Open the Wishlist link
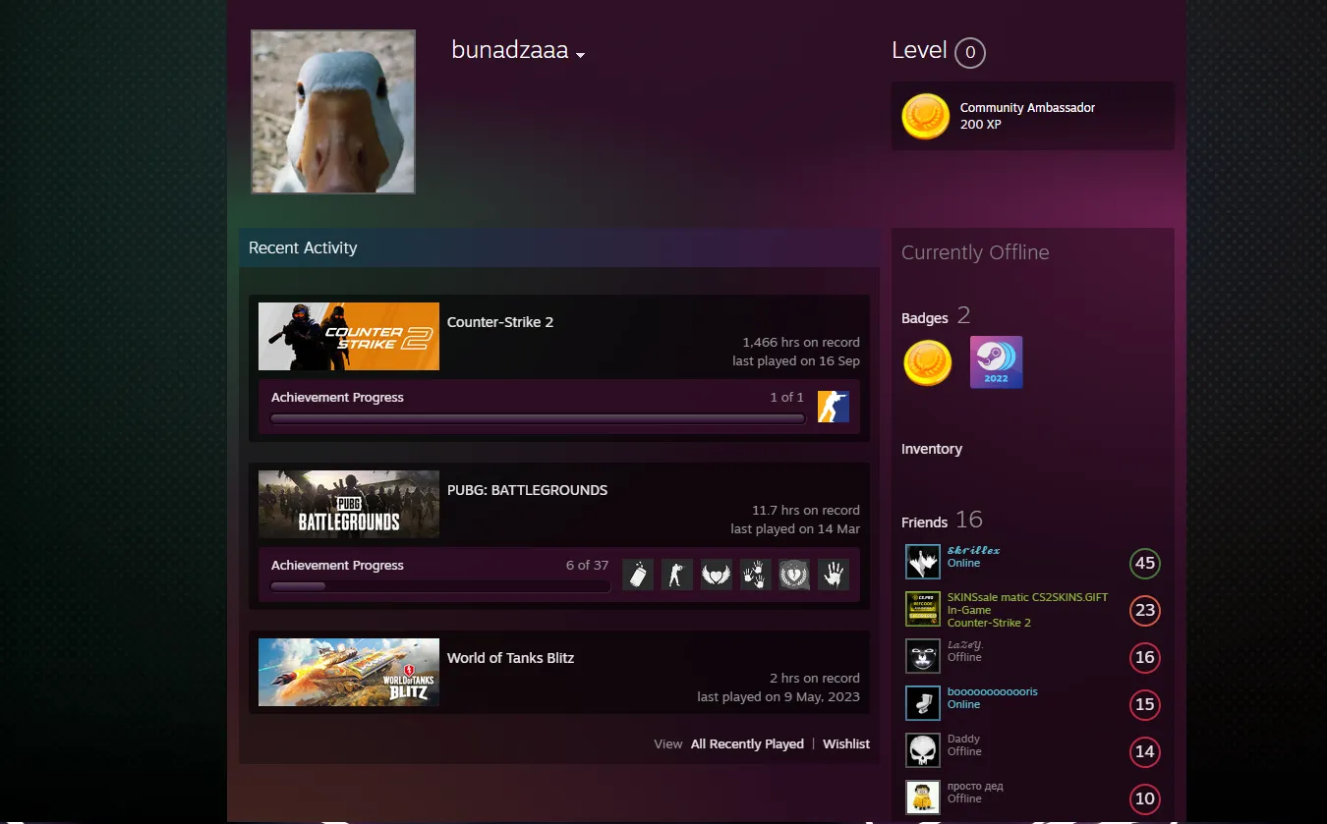 [846, 743]
